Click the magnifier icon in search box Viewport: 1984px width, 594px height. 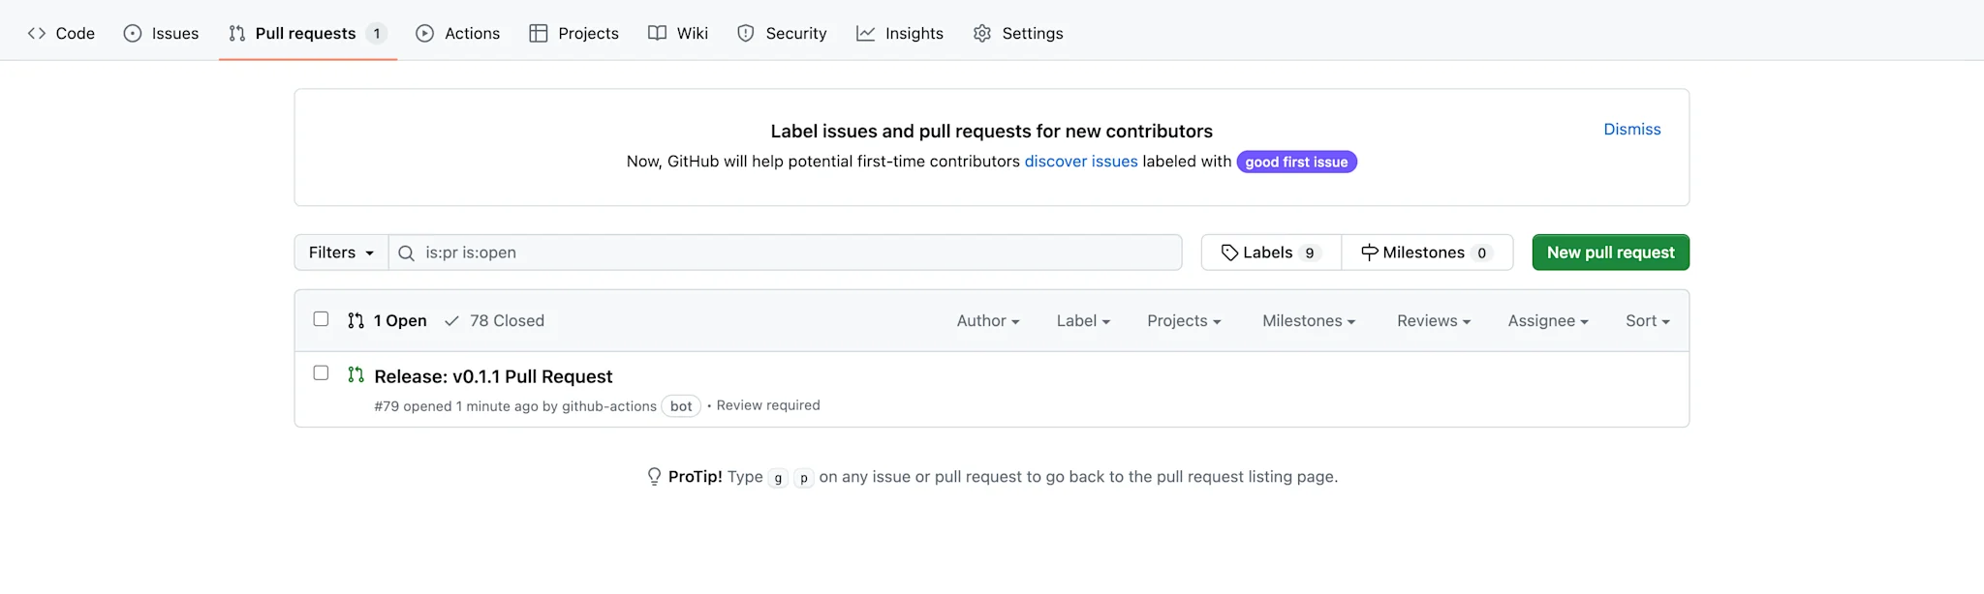[x=407, y=253]
